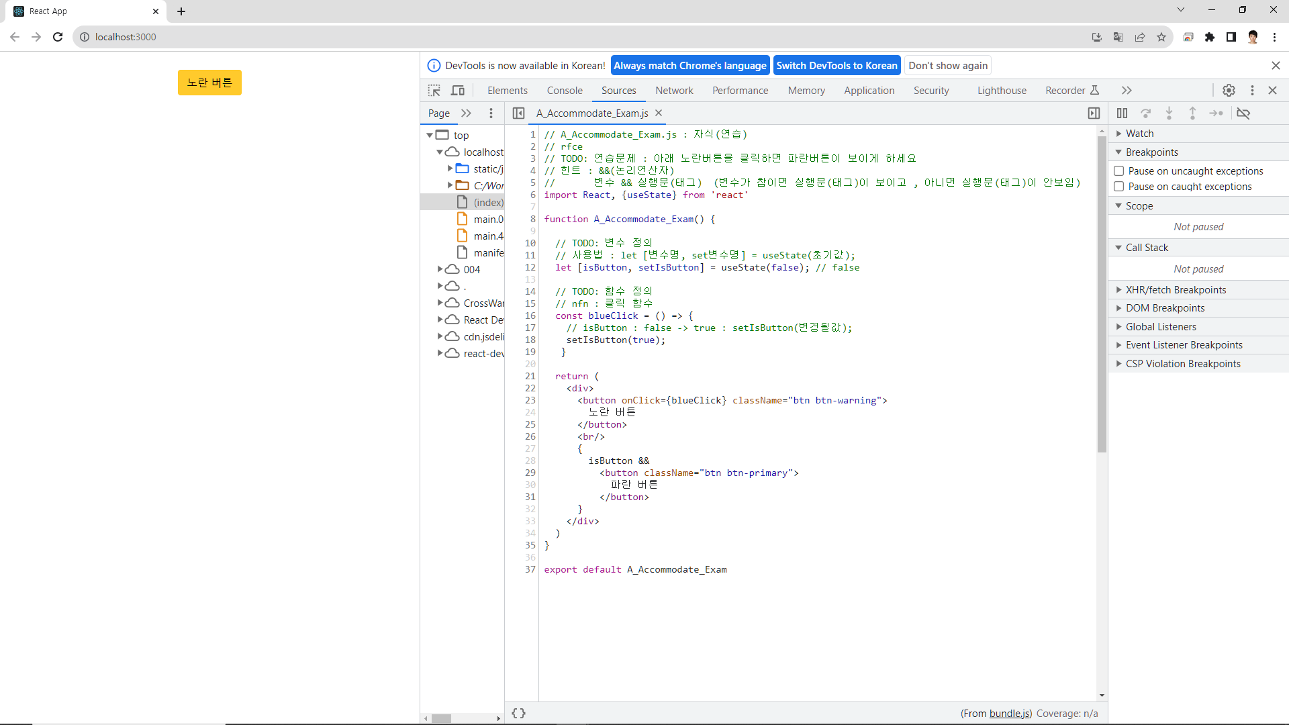Click Switch DevTools to Korean button
This screenshot has height=725, width=1289.
pyautogui.click(x=837, y=66)
